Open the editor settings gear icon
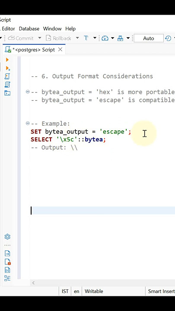Image resolution: width=175 pixels, height=311 pixels. (x=7, y=237)
